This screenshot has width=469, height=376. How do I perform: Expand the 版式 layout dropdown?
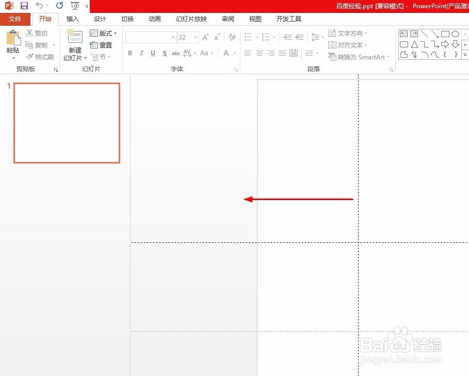tap(104, 32)
